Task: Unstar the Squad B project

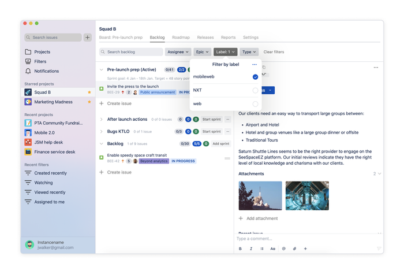Action: (89, 92)
